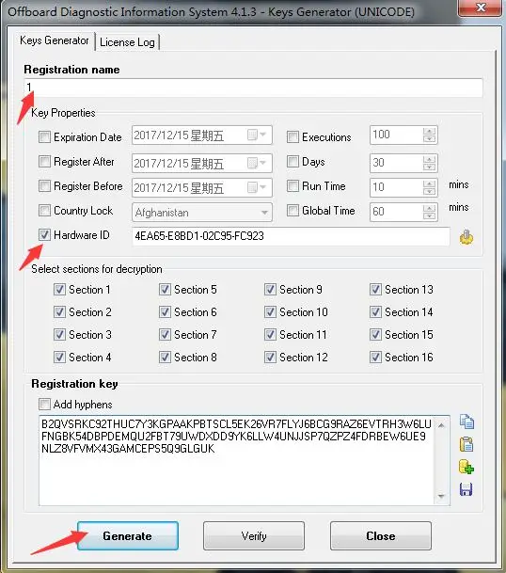This screenshot has height=573, width=506.
Task: Click the registration key scrollbar down arrow
Action: 441,496
